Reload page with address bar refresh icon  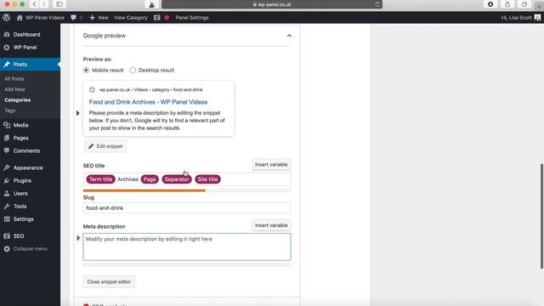point(377,4)
